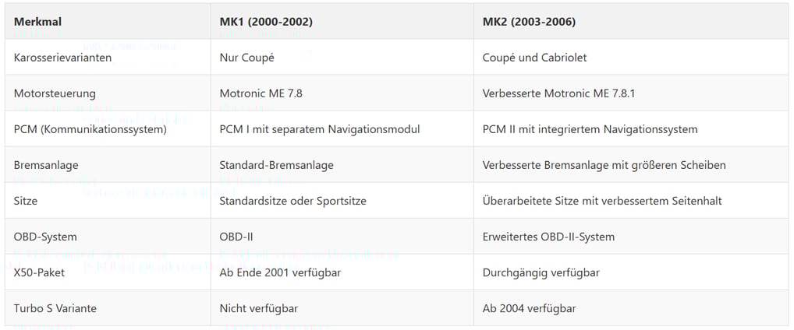
Task: Select the Motorsteuerung row label
Action: tap(54, 93)
